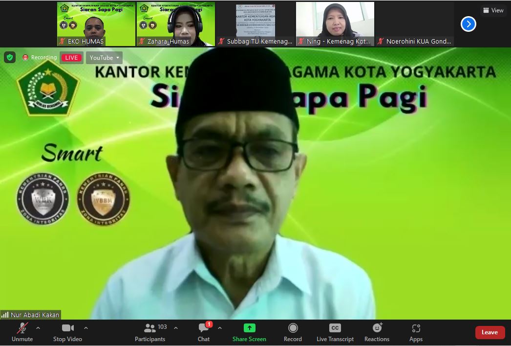Image resolution: width=511 pixels, height=346 pixels.
Task: Click the 103 participants count
Action: (162, 327)
